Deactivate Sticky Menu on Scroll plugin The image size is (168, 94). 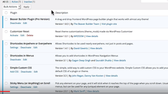pyautogui.click(x=26, y=87)
